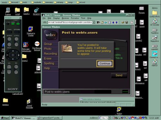This screenshot has width=161, height=120.
Task: Select Recording in the WebTV sidebar
Action: tap(50, 53)
